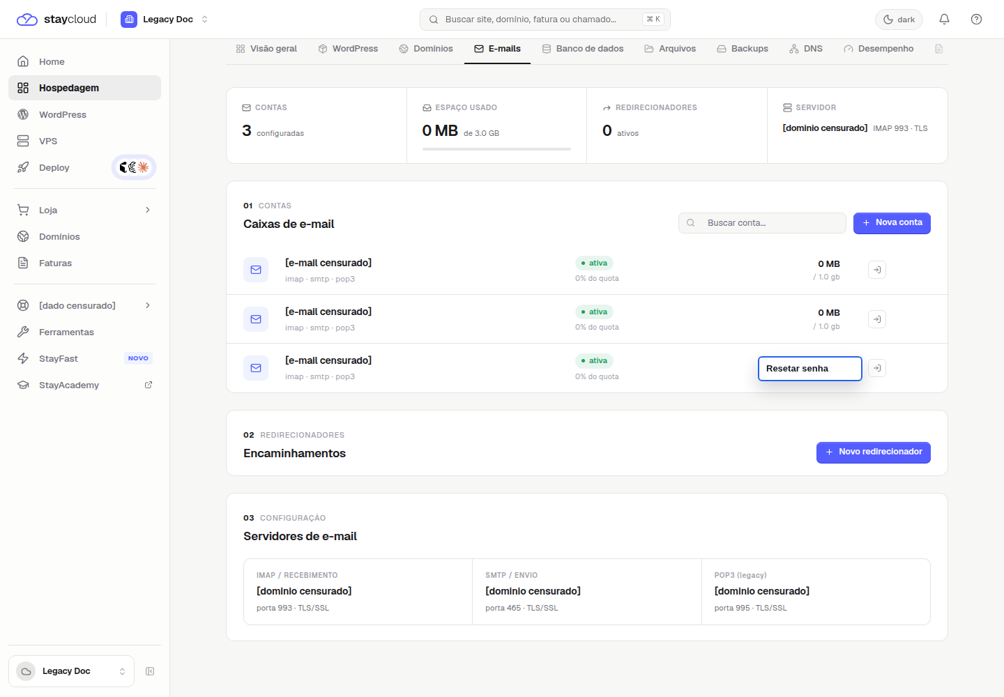Click the staycloud logo
The image size is (1004, 697).
[56, 20]
